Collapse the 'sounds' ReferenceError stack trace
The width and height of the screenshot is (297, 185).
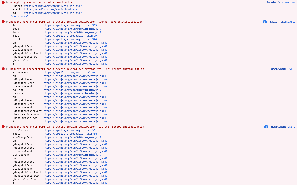pyautogui.click(x=7, y=22)
